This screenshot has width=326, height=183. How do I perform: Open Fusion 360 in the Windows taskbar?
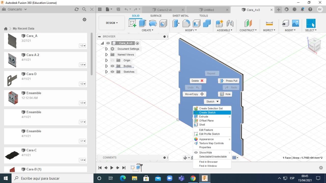click(205, 178)
